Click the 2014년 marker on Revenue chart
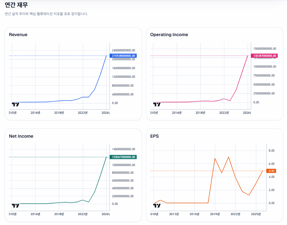Image resolution: width=287 pixels, height=225 pixels. [35, 113]
